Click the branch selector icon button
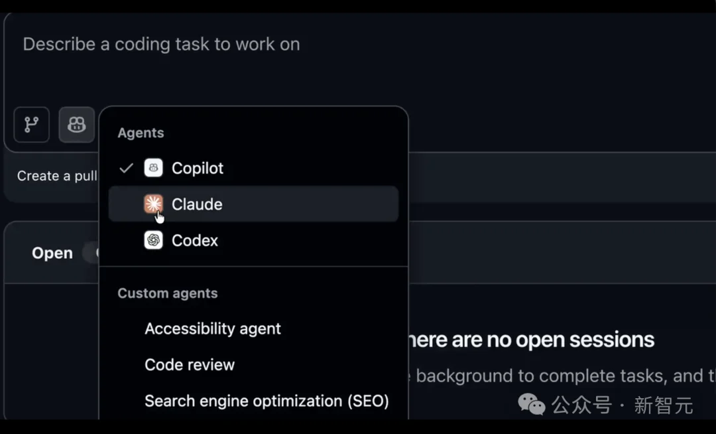 [x=32, y=124]
